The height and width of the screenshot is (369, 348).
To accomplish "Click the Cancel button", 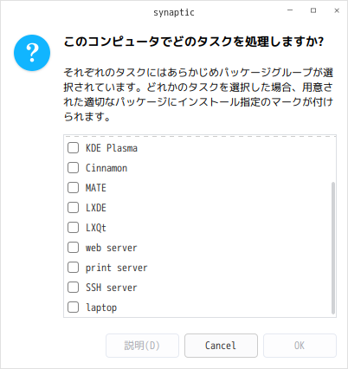I will pos(221,346).
